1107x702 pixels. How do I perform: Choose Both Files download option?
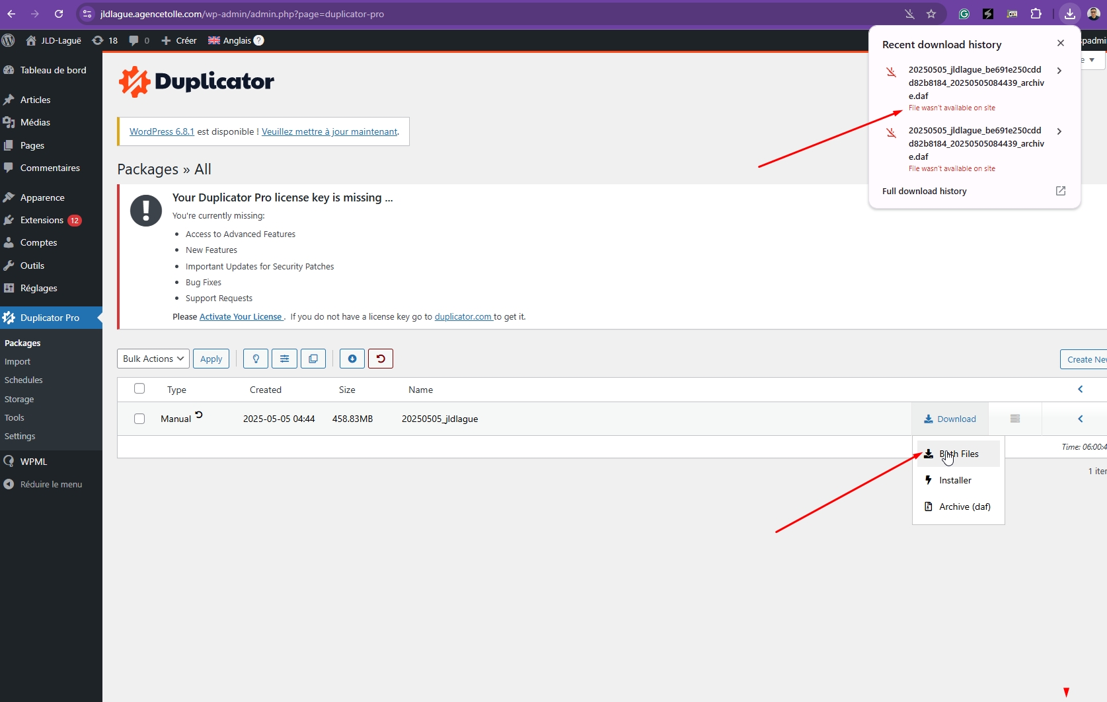click(x=958, y=454)
